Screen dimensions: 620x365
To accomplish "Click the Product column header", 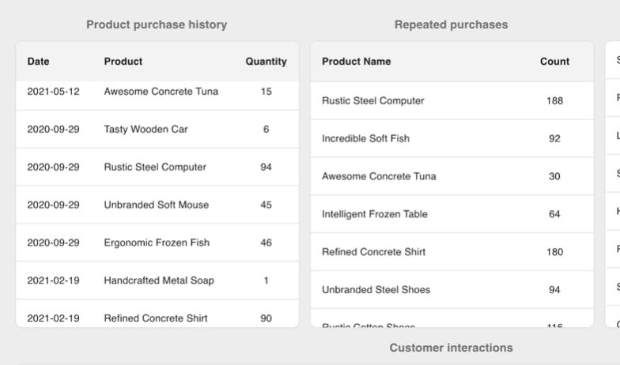I will click(123, 62).
